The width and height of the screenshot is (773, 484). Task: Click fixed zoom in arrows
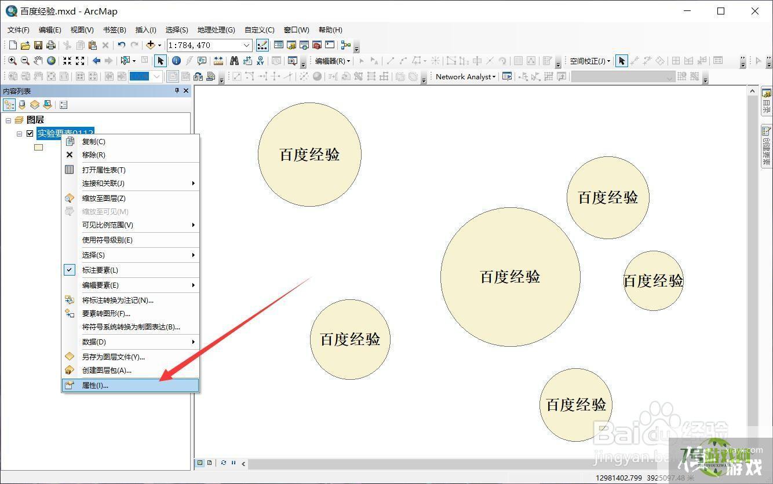coord(67,61)
